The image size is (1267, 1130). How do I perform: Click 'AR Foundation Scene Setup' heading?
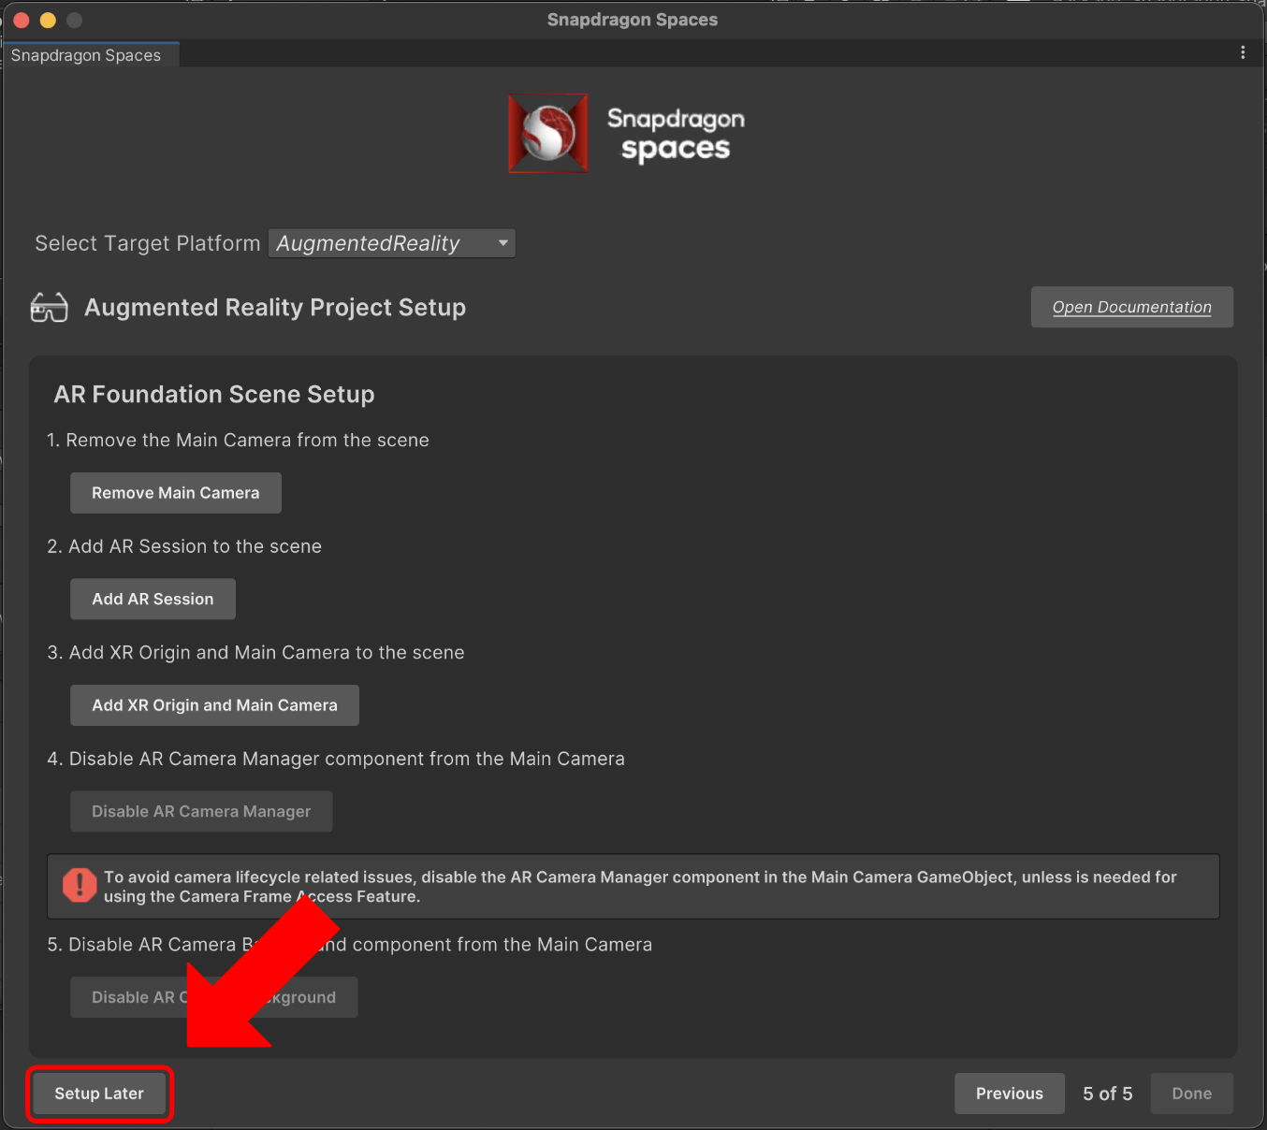pyautogui.click(x=214, y=395)
